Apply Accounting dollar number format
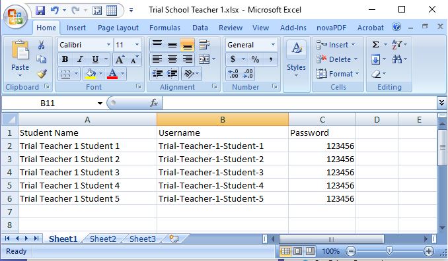This screenshot has width=448, height=261. tap(233, 59)
